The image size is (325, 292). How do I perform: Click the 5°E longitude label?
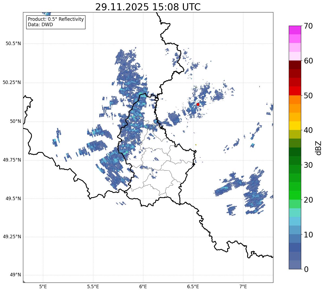click(43, 287)
